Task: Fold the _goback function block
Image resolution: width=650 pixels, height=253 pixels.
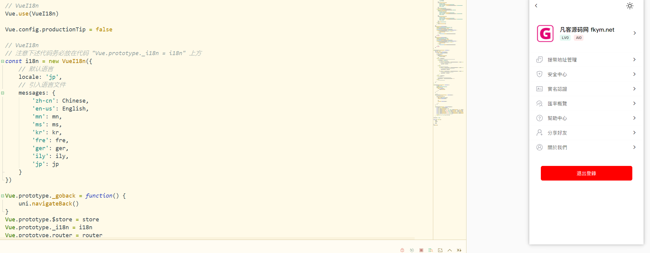Action: click(3, 196)
